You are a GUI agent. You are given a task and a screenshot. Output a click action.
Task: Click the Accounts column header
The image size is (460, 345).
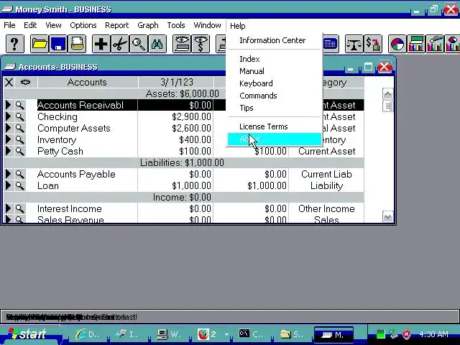[x=88, y=82]
